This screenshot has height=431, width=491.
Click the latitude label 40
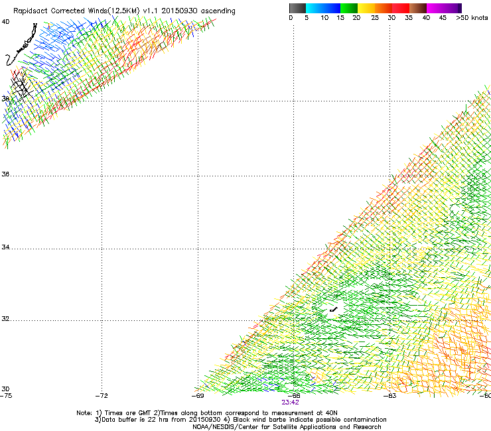tap(5, 22)
